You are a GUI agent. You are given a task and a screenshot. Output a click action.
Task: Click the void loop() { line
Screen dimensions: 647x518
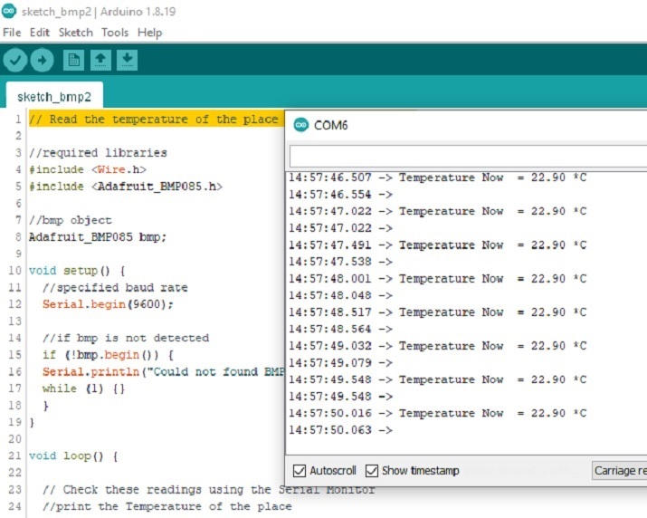73,456
